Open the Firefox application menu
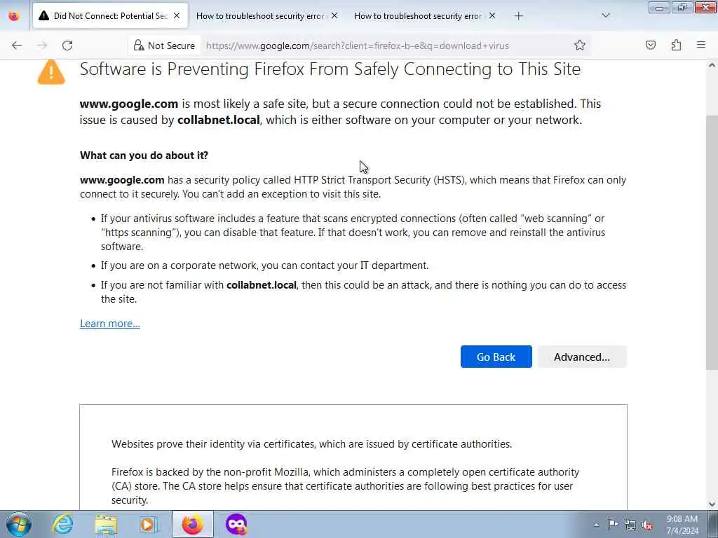The image size is (718, 538). [701, 45]
